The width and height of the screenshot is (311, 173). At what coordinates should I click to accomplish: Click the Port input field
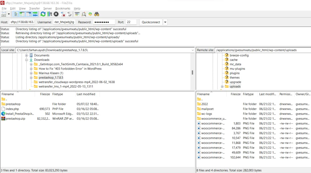click(x=131, y=22)
